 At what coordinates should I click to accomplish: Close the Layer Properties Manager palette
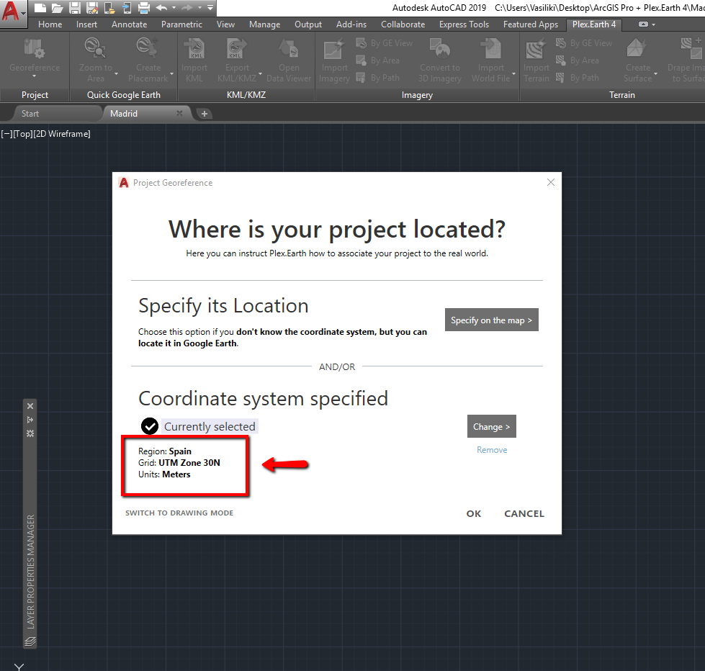click(x=30, y=406)
